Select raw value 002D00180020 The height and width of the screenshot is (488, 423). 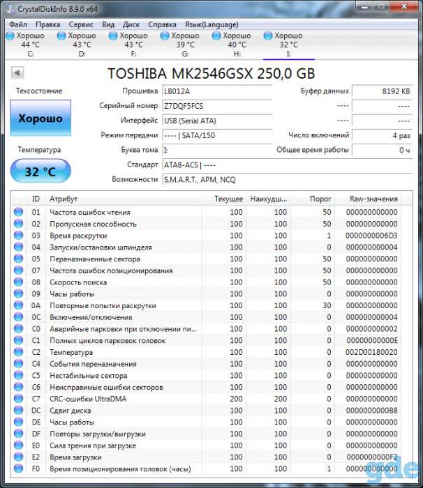pyautogui.click(x=371, y=352)
